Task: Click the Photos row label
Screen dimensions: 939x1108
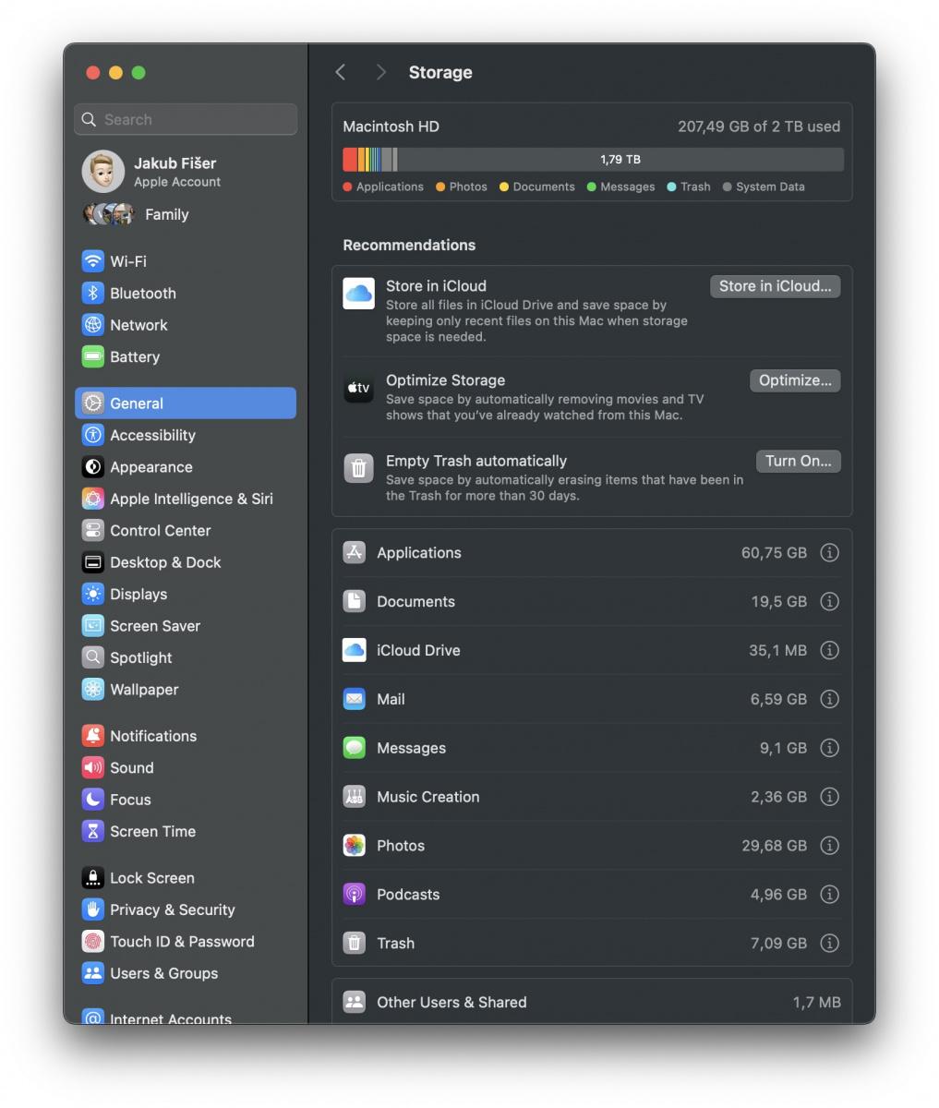Action: (x=401, y=846)
